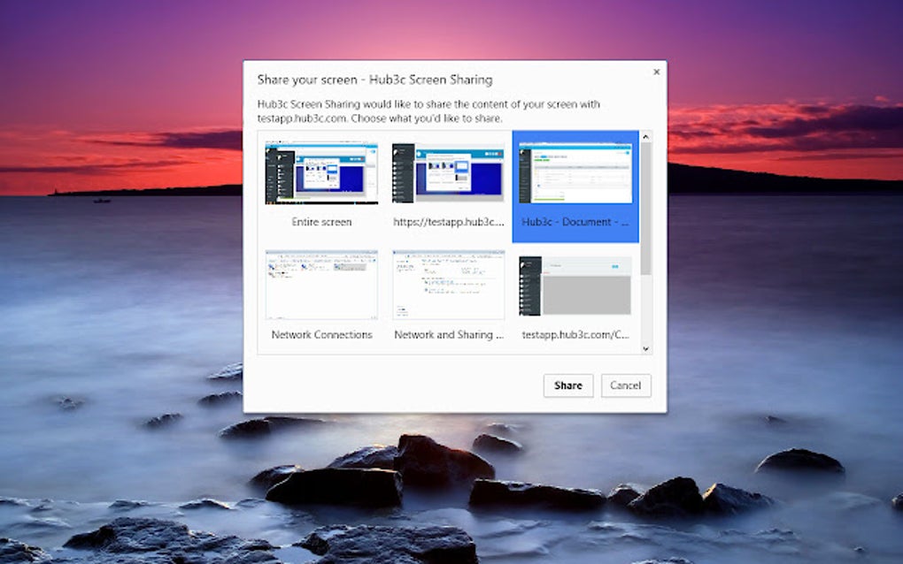Click the "Entire screen" label text
The width and height of the screenshot is (903, 564).
(321, 222)
